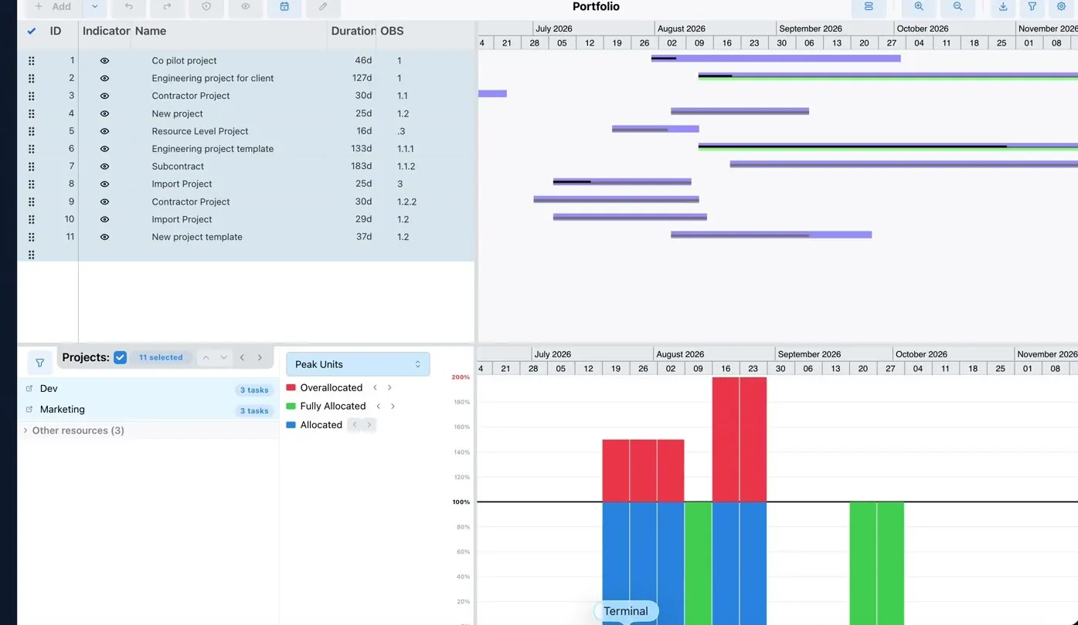Open the filter funnel in the top toolbar
Image resolution: width=1078 pixels, height=625 pixels.
point(1032,7)
